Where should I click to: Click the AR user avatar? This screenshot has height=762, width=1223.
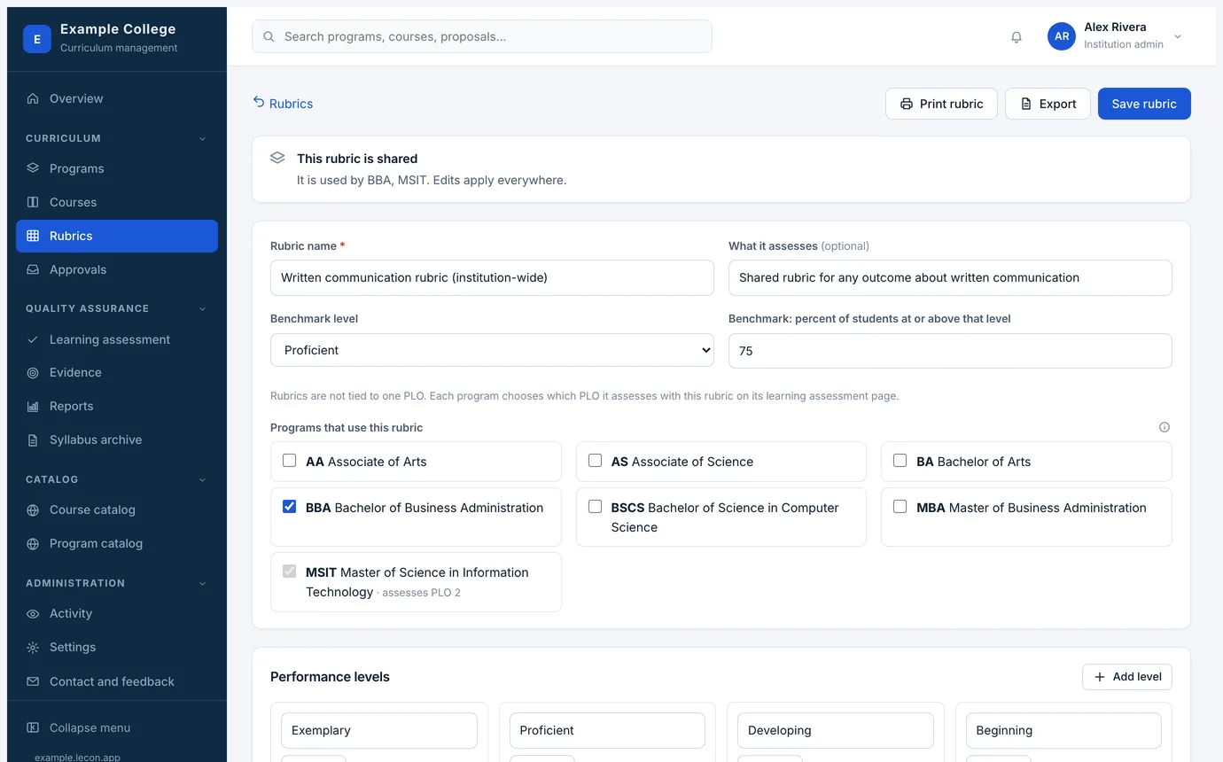[x=1062, y=36]
